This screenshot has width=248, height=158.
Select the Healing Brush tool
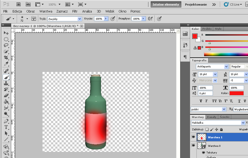6,71
